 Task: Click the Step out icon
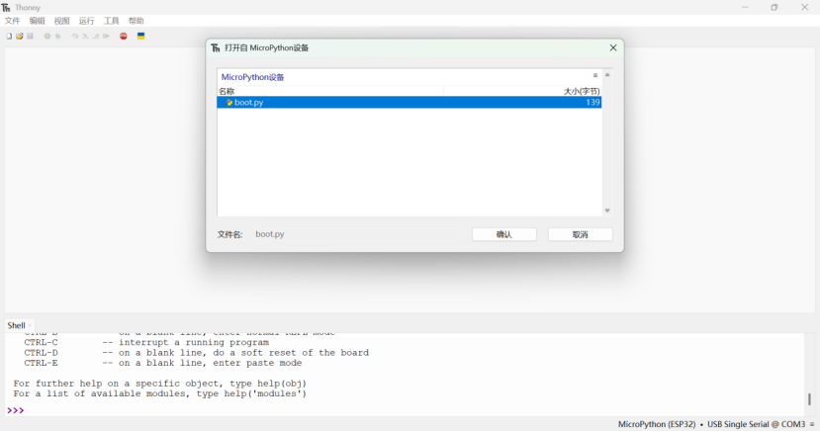coord(96,36)
